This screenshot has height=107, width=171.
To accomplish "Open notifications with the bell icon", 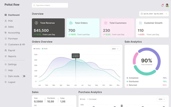I will tap(162, 5).
